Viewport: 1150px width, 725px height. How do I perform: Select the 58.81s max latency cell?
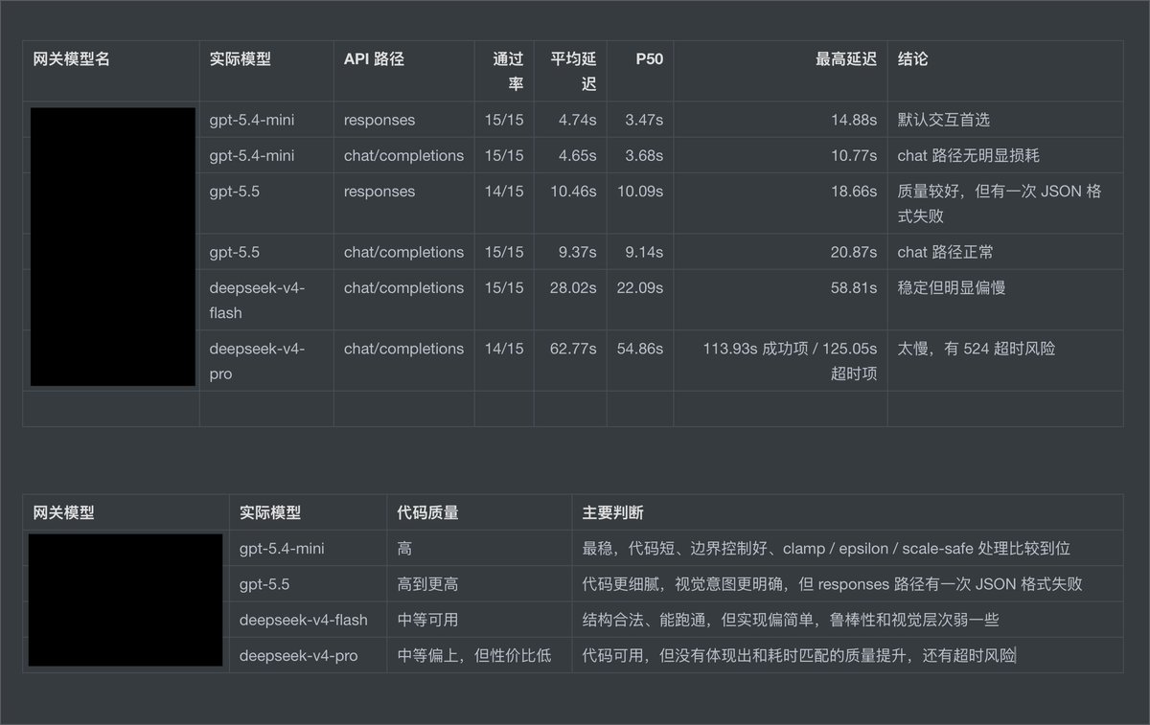[854, 287]
